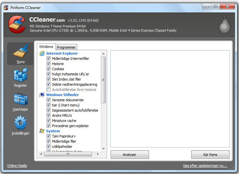This screenshot has height=174, width=239.
Task: Uncheck Sidste nedhentningsplacering
Action: (48, 84)
